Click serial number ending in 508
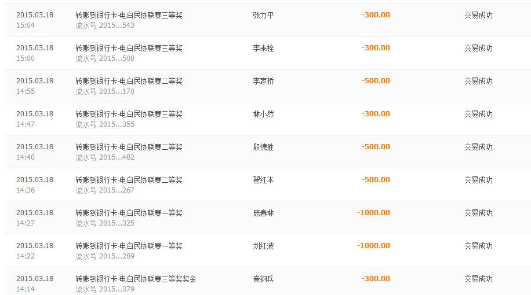Image resolution: width=531 pixels, height=295 pixels. [105, 58]
